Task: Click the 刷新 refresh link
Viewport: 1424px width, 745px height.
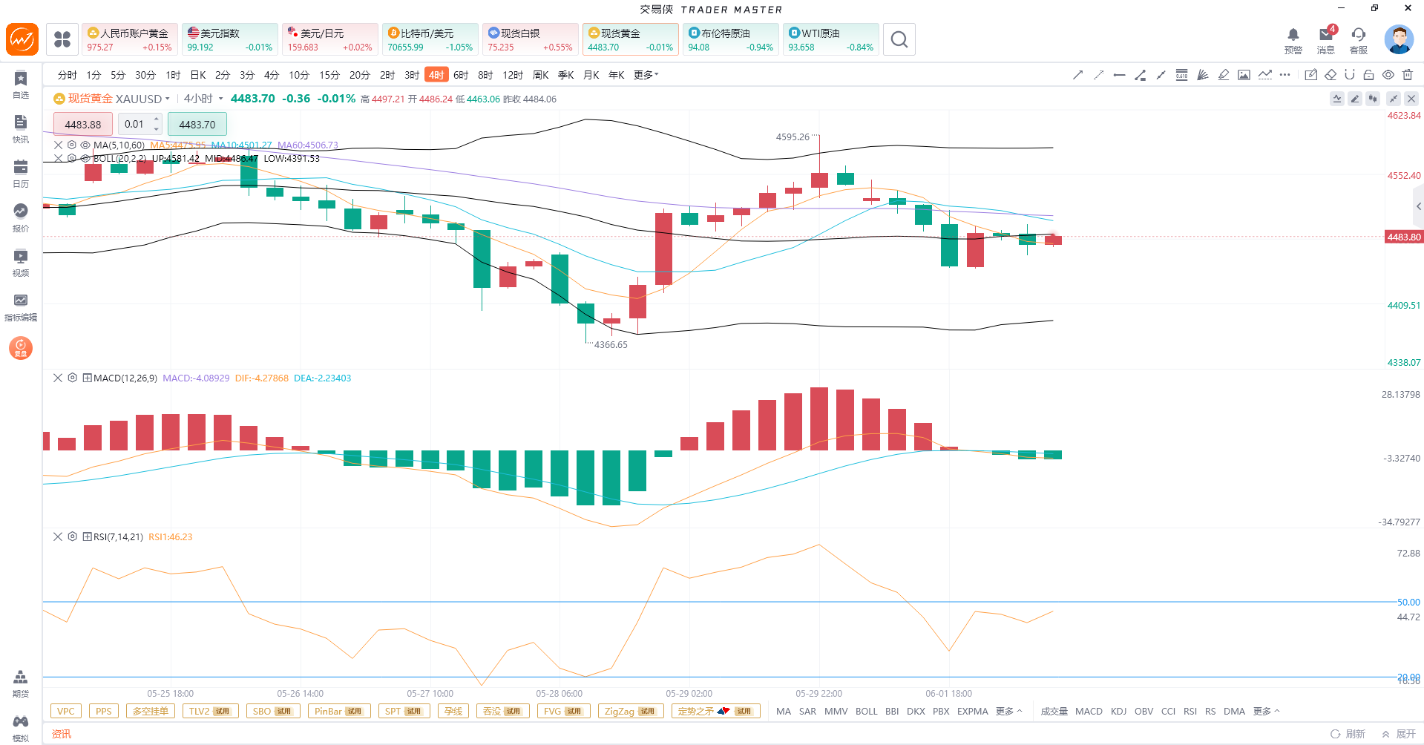Action: (1348, 734)
